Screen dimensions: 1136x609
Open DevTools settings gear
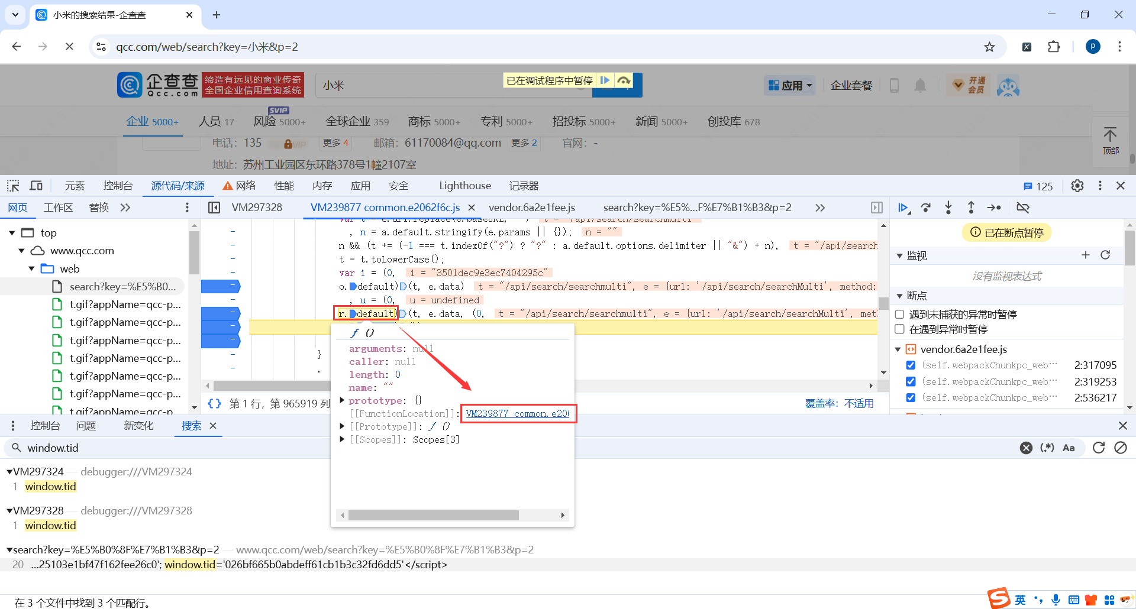pyautogui.click(x=1077, y=186)
